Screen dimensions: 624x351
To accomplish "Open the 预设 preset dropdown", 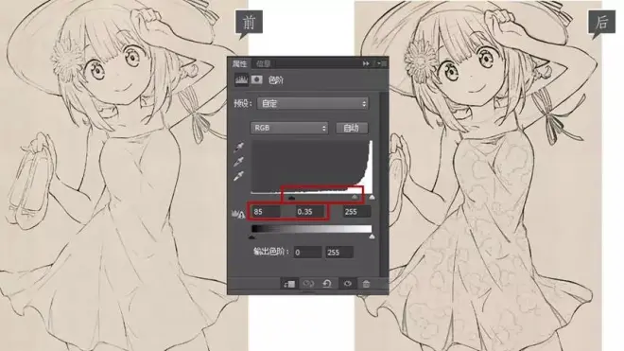I will 313,103.
